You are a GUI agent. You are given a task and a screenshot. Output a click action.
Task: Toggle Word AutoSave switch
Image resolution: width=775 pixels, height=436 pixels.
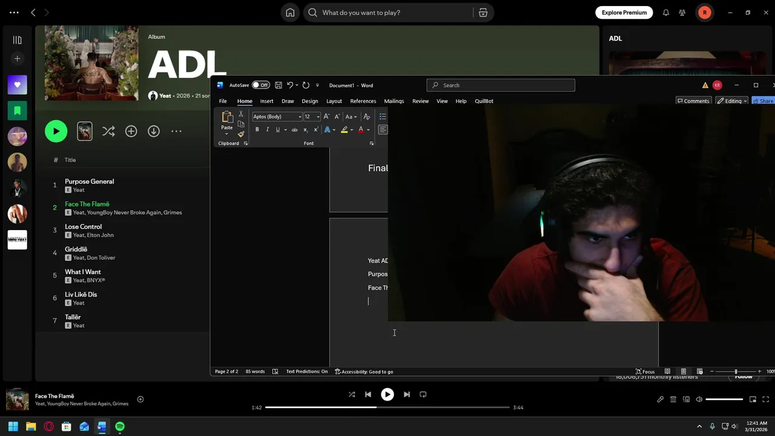coord(261,85)
